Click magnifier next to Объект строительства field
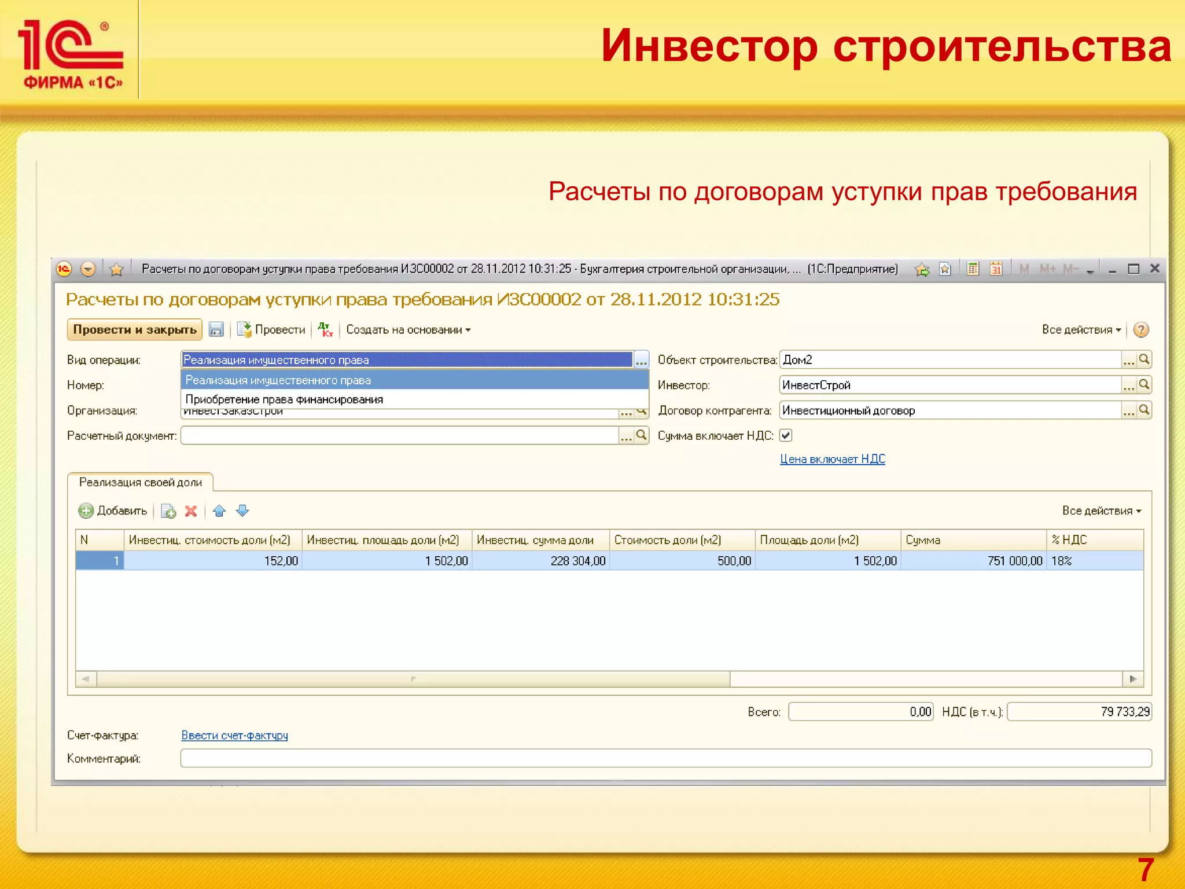Image resolution: width=1185 pixels, height=889 pixels. (1144, 359)
